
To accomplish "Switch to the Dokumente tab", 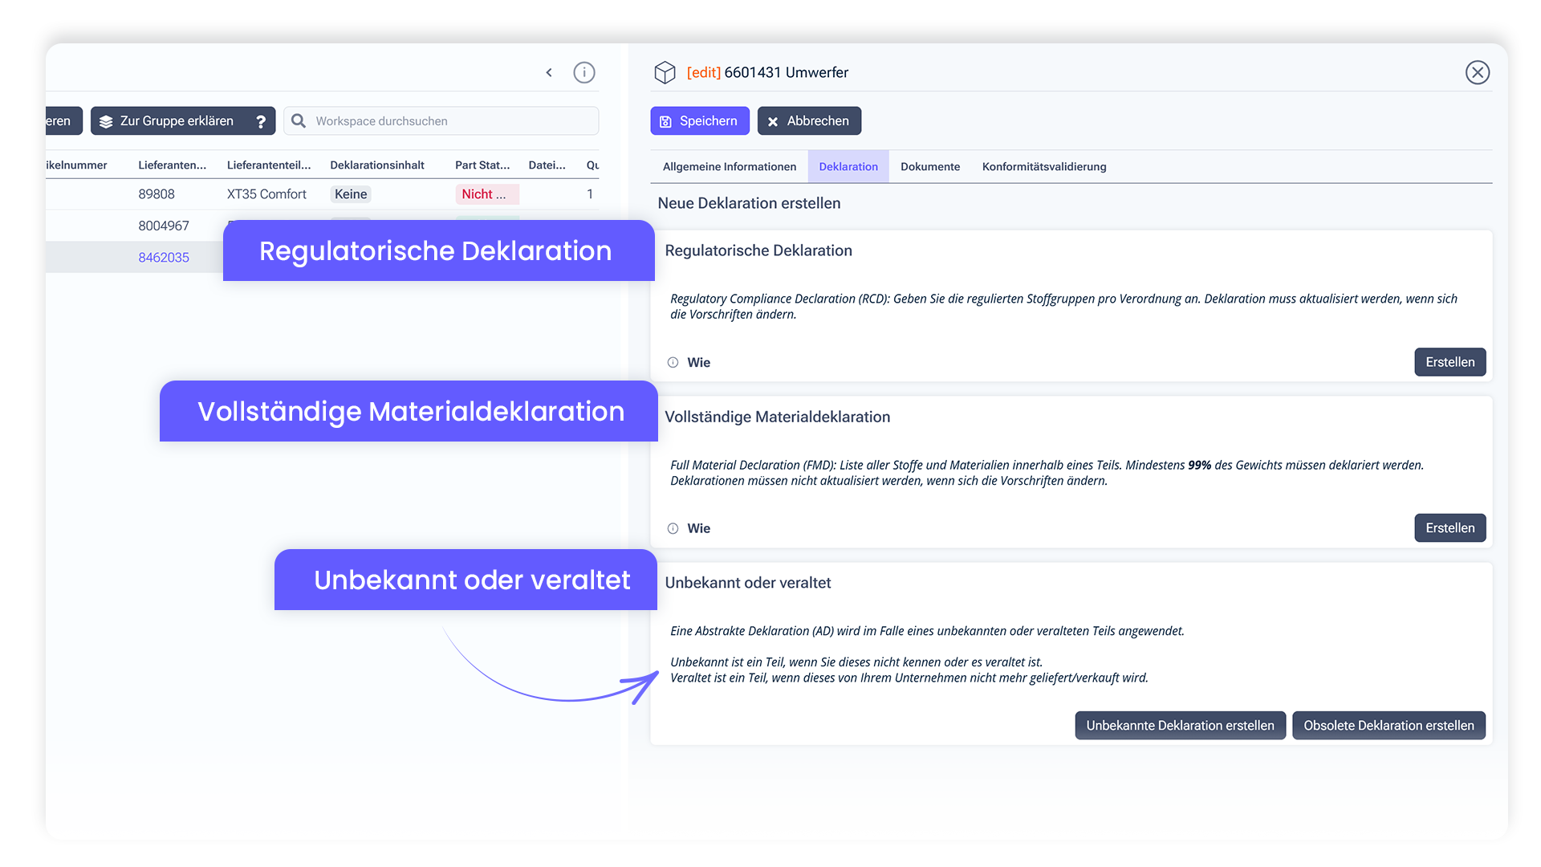I will [930, 166].
